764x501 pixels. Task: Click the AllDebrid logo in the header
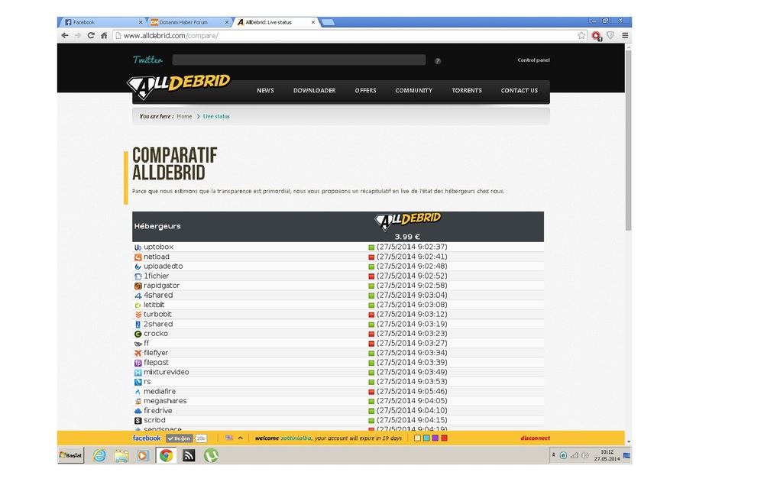178,86
